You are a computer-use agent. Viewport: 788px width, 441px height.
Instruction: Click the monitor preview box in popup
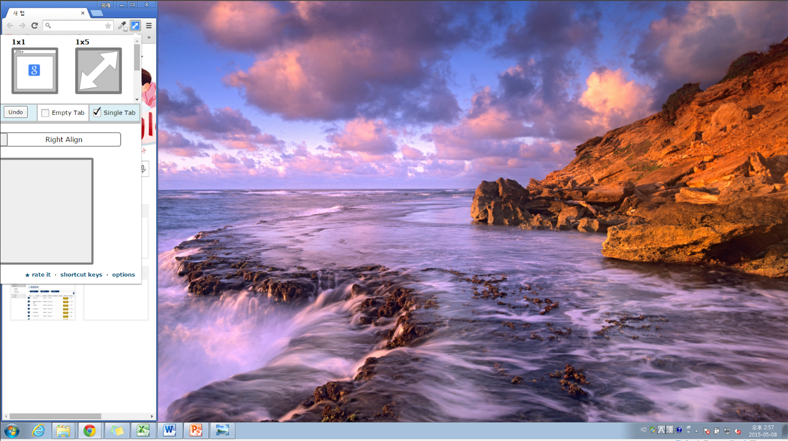[x=47, y=211]
